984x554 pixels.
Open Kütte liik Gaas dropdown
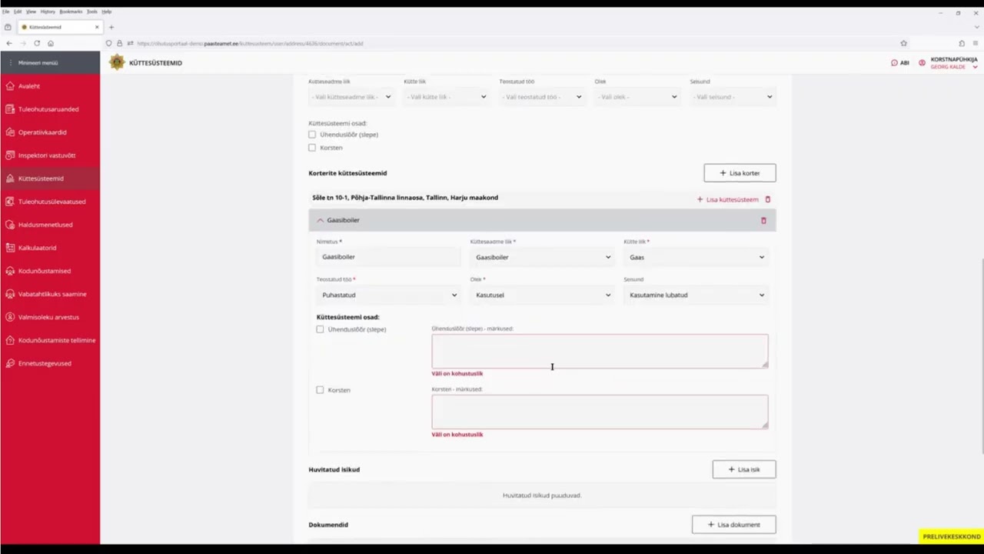point(696,257)
